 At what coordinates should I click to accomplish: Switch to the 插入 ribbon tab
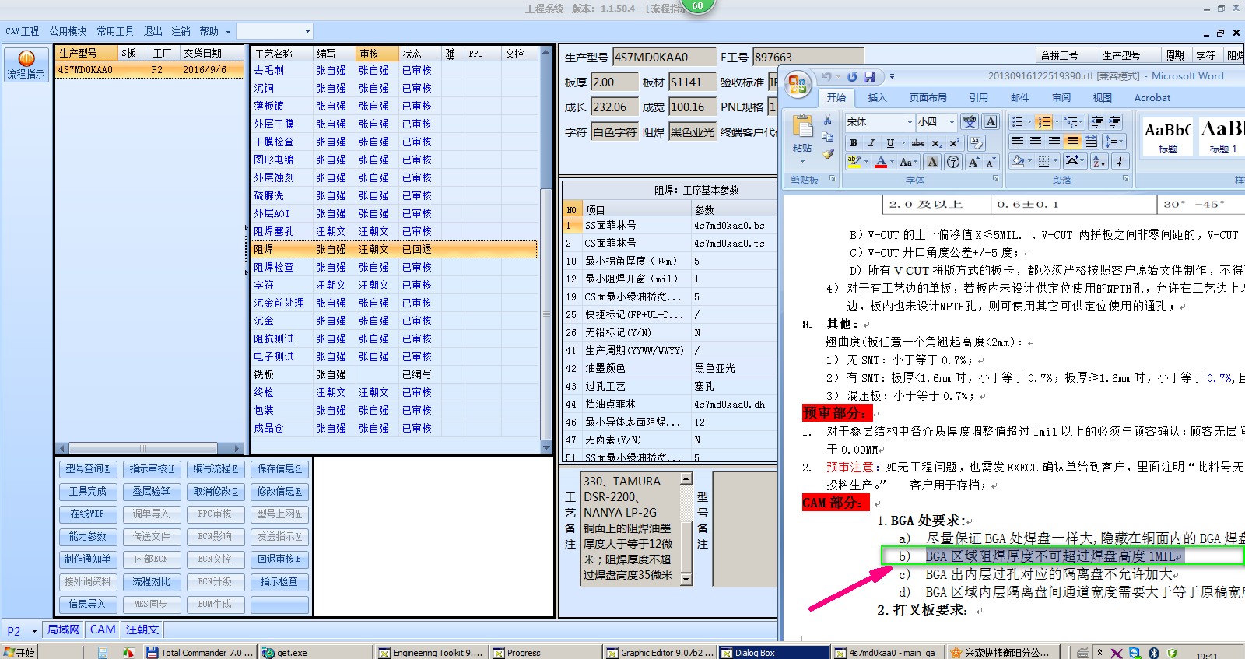[877, 98]
